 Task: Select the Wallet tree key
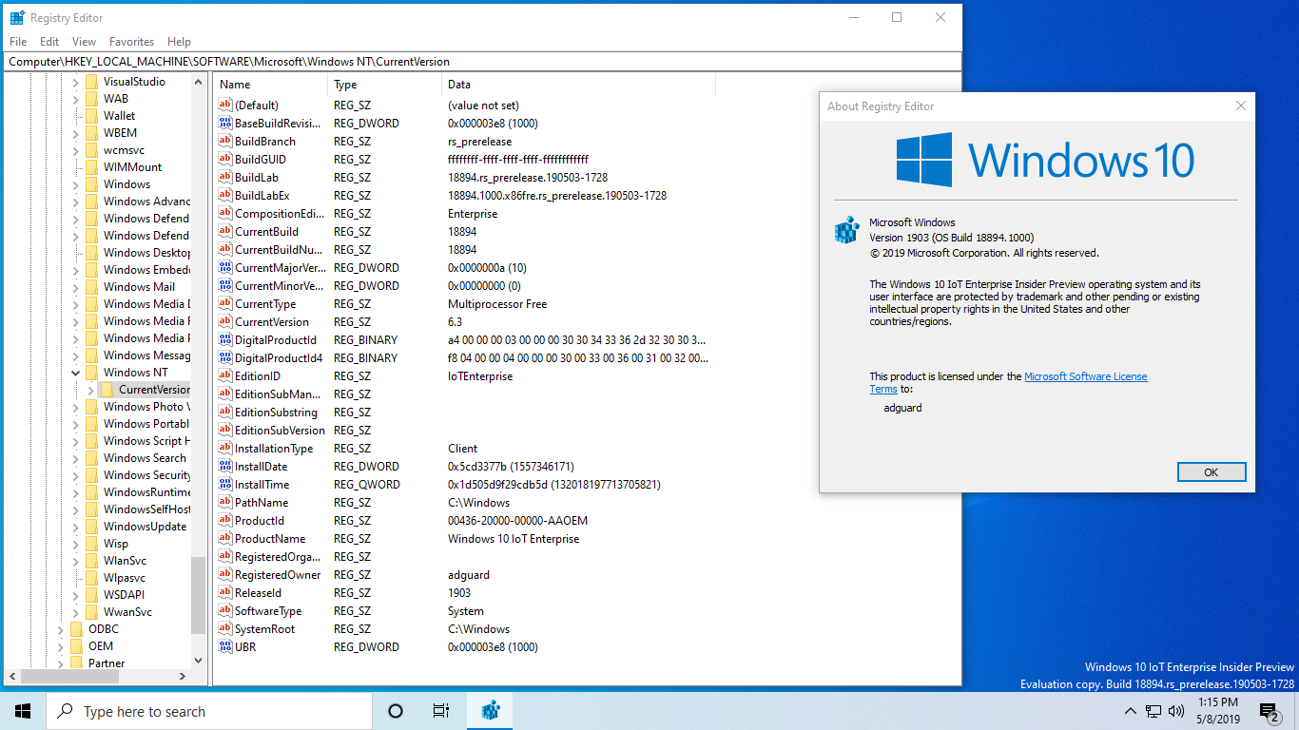(119, 116)
